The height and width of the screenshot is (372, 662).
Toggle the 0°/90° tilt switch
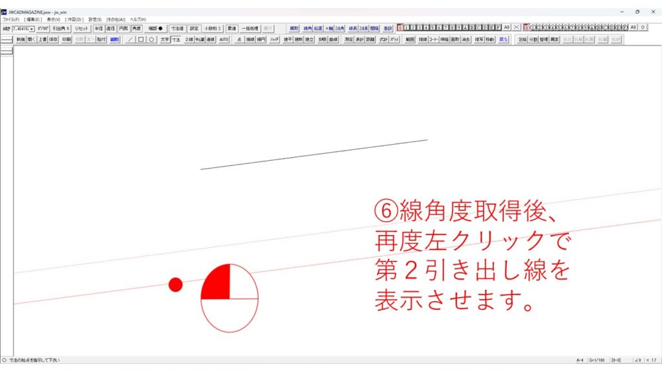pyautogui.click(x=43, y=28)
